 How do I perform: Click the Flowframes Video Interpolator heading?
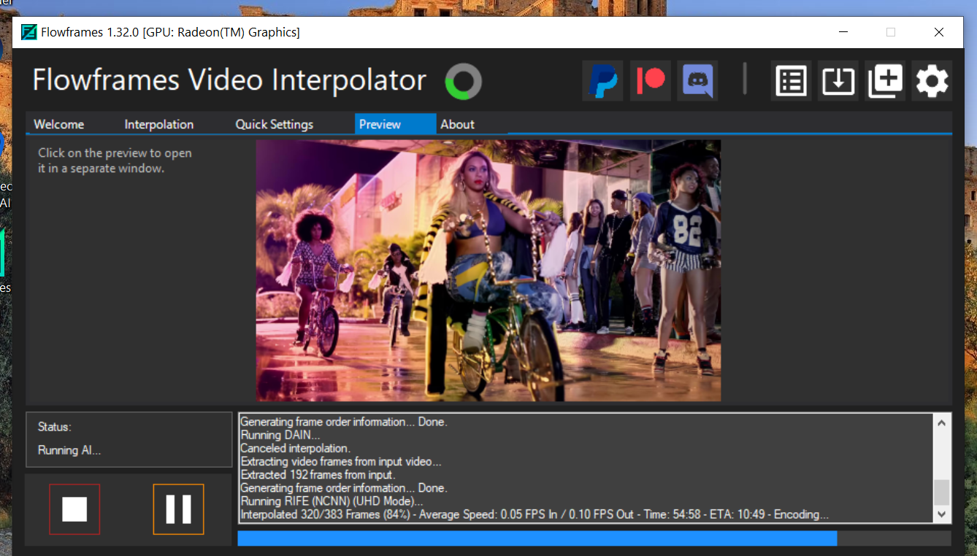tap(229, 80)
